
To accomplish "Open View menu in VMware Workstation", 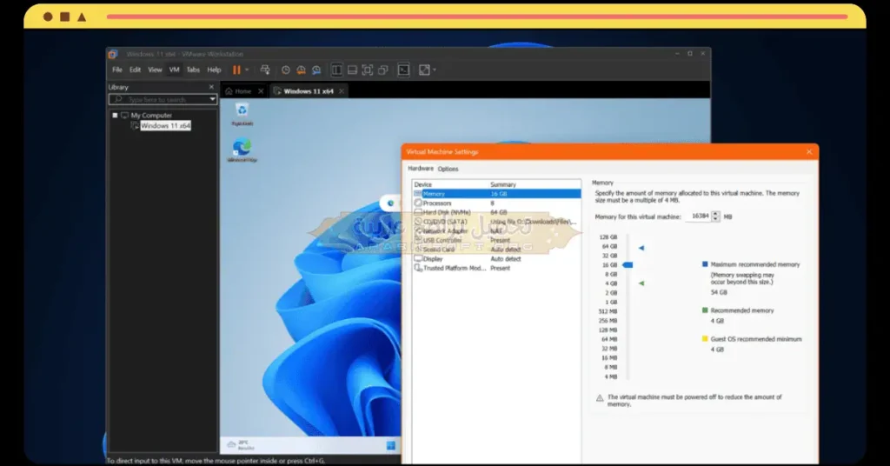I will click(155, 70).
